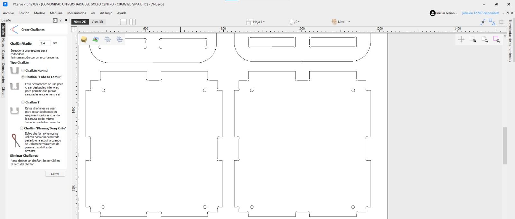The image size is (515, 219).
Task: Click the Cabeza Femur illustration icon
Action: pyautogui.click(x=14, y=86)
